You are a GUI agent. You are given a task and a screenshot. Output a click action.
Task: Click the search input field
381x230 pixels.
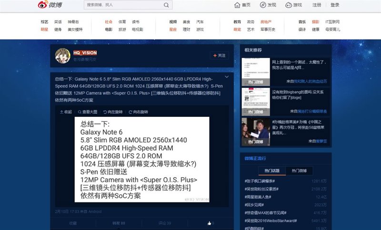123,5
